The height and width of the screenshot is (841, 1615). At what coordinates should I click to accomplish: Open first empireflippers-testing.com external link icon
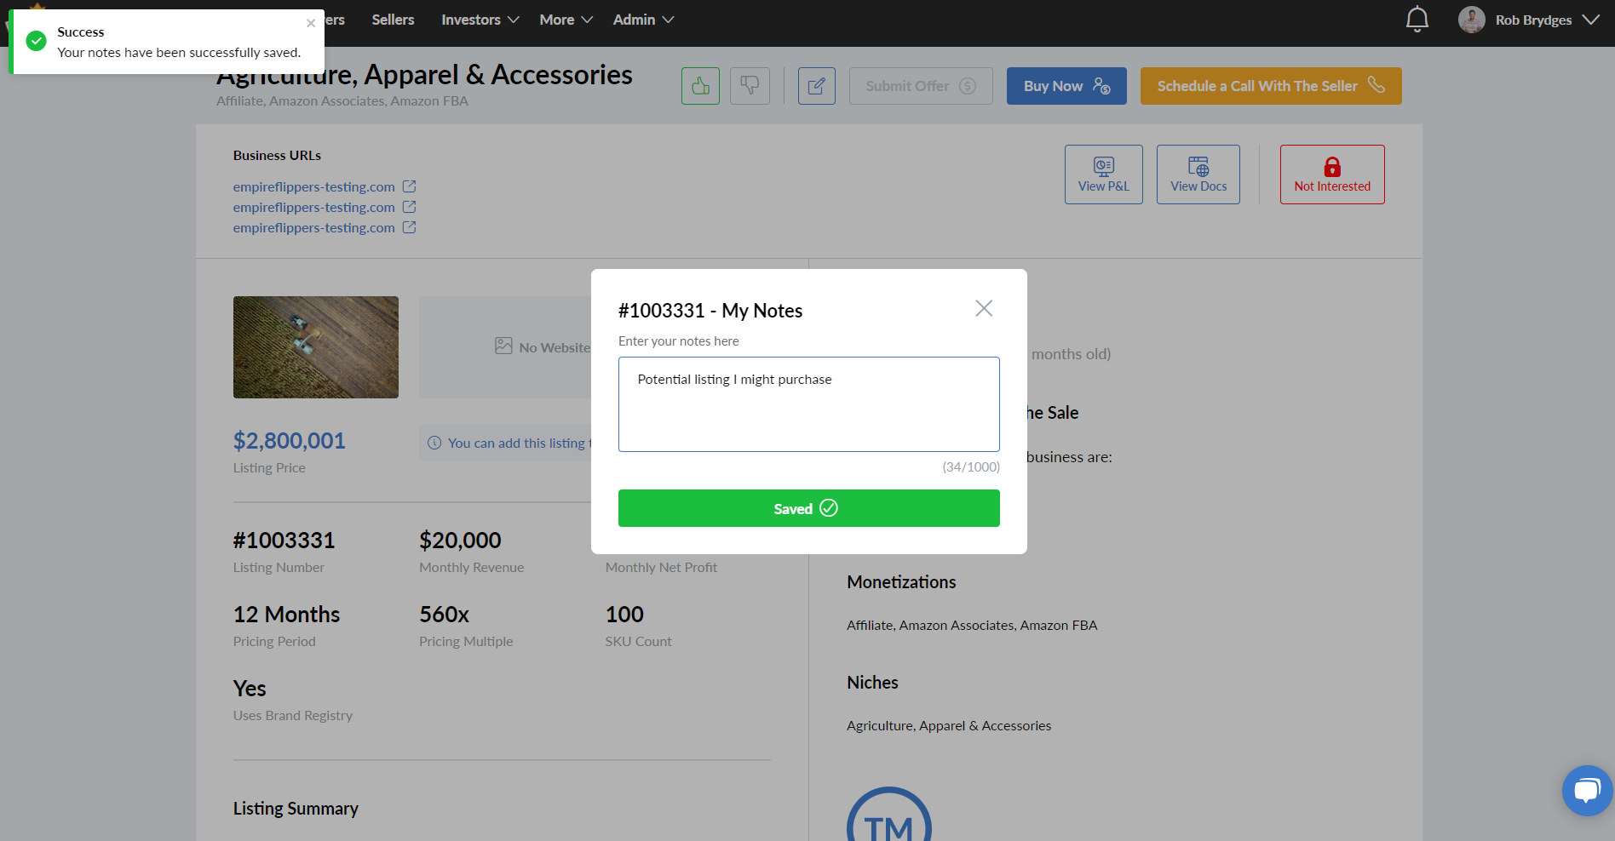pyautogui.click(x=409, y=186)
